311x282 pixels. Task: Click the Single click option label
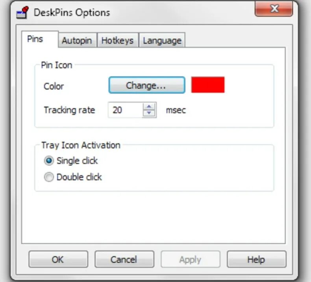point(77,161)
